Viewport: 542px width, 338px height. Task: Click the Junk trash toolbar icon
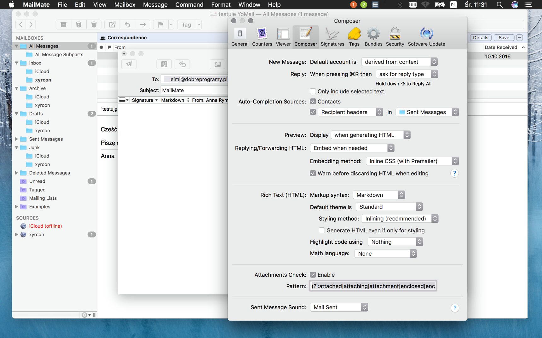(x=79, y=25)
